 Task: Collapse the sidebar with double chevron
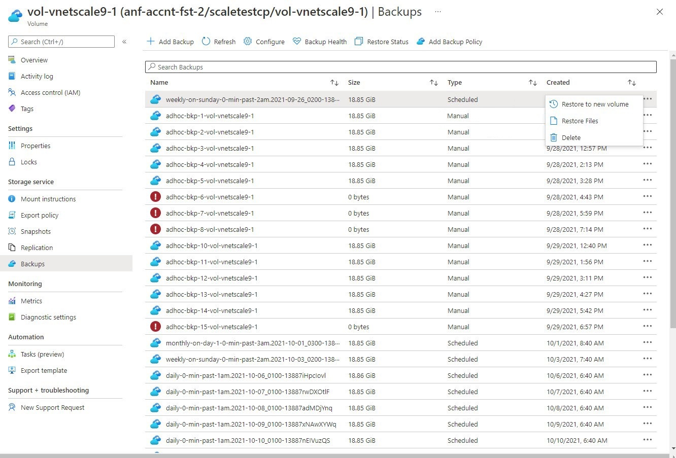[124, 42]
